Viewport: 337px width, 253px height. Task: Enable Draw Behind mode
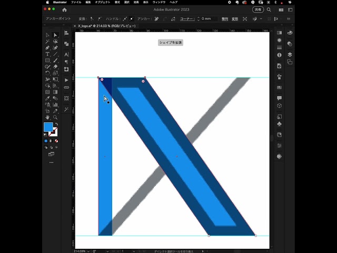pos(51,148)
